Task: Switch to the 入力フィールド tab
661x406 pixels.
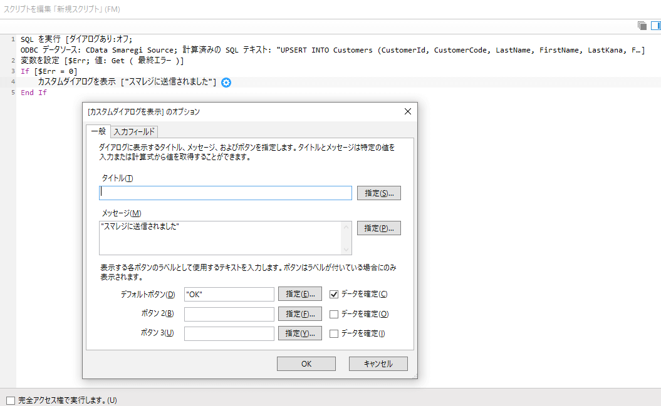Action: click(134, 132)
